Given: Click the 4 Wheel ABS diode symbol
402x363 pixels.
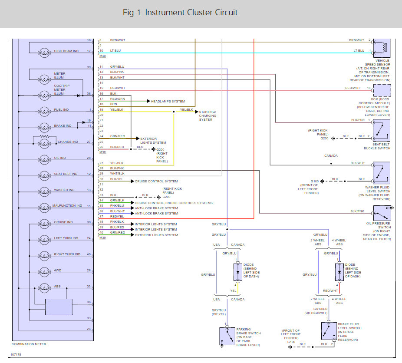Looking at the screenshot, I should 339,272.
